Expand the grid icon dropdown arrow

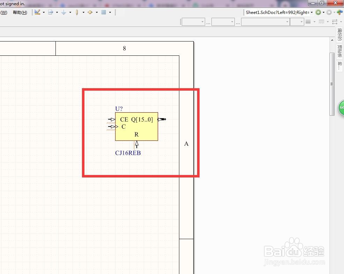[110, 13]
